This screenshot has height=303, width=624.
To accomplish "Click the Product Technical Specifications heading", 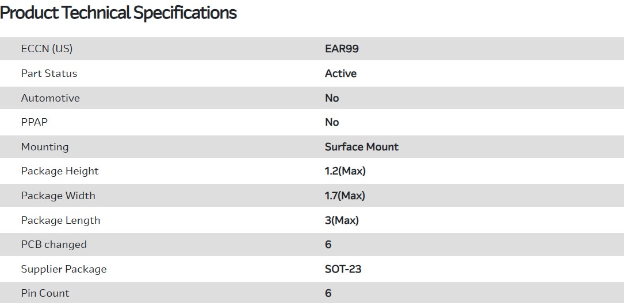I will click(x=118, y=13).
